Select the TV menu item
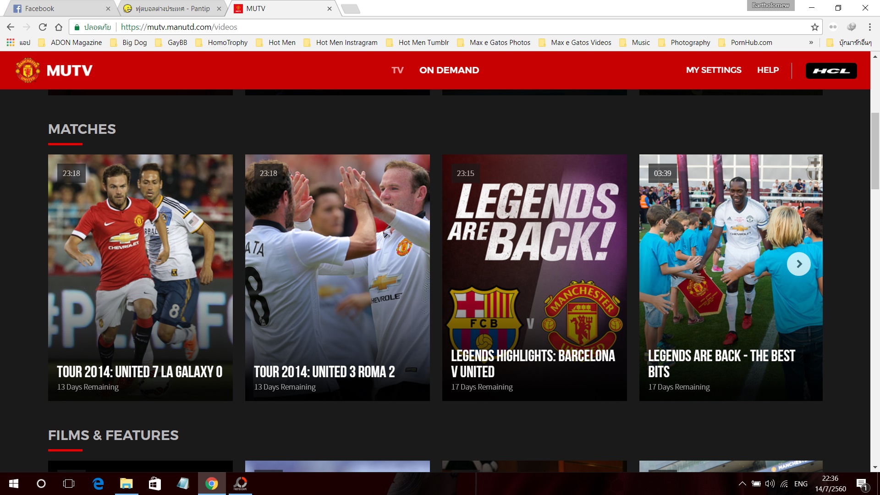This screenshot has height=495, width=880. pos(397,70)
